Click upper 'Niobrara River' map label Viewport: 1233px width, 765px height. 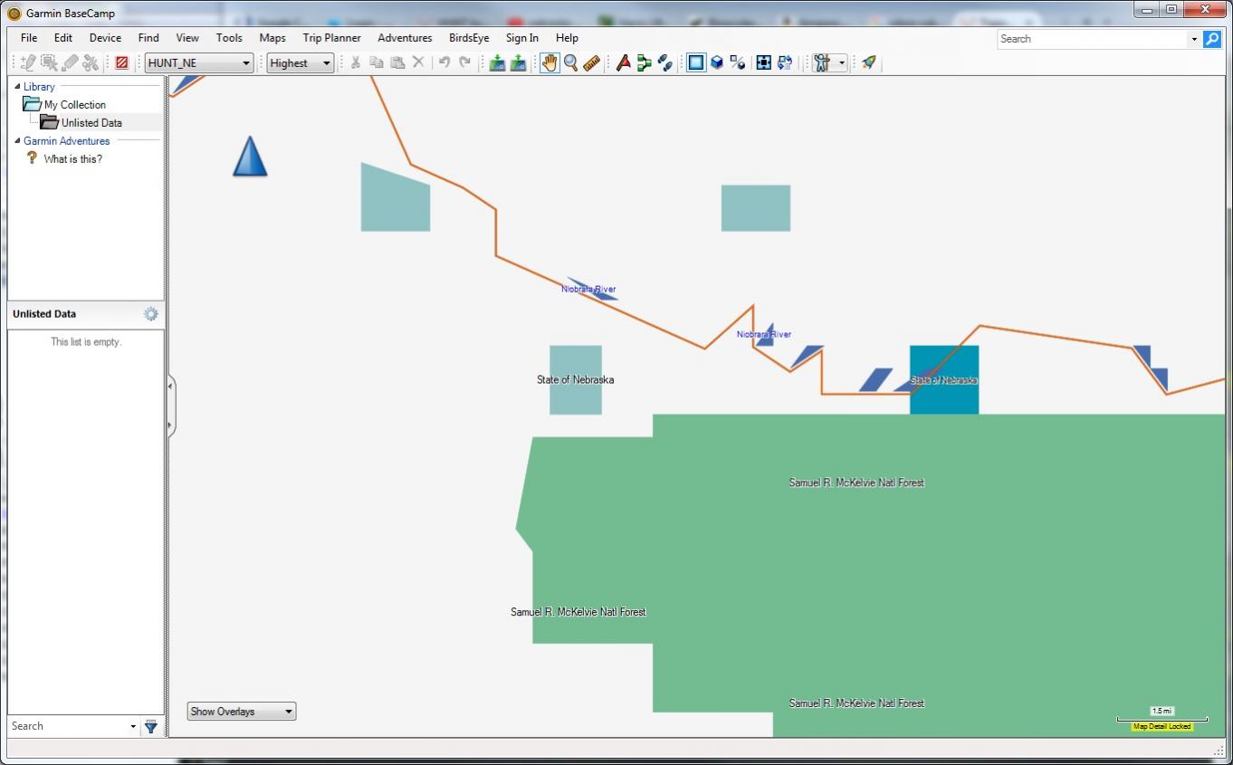point(588,290)
